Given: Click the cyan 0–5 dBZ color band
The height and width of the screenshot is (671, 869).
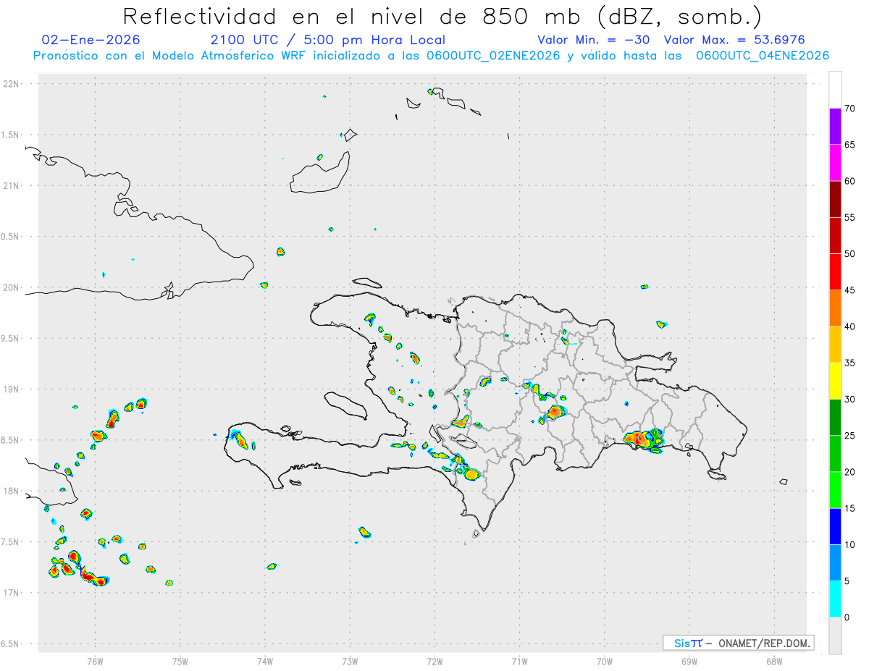Looking at the screenshot, I should (x=835, y=599).
